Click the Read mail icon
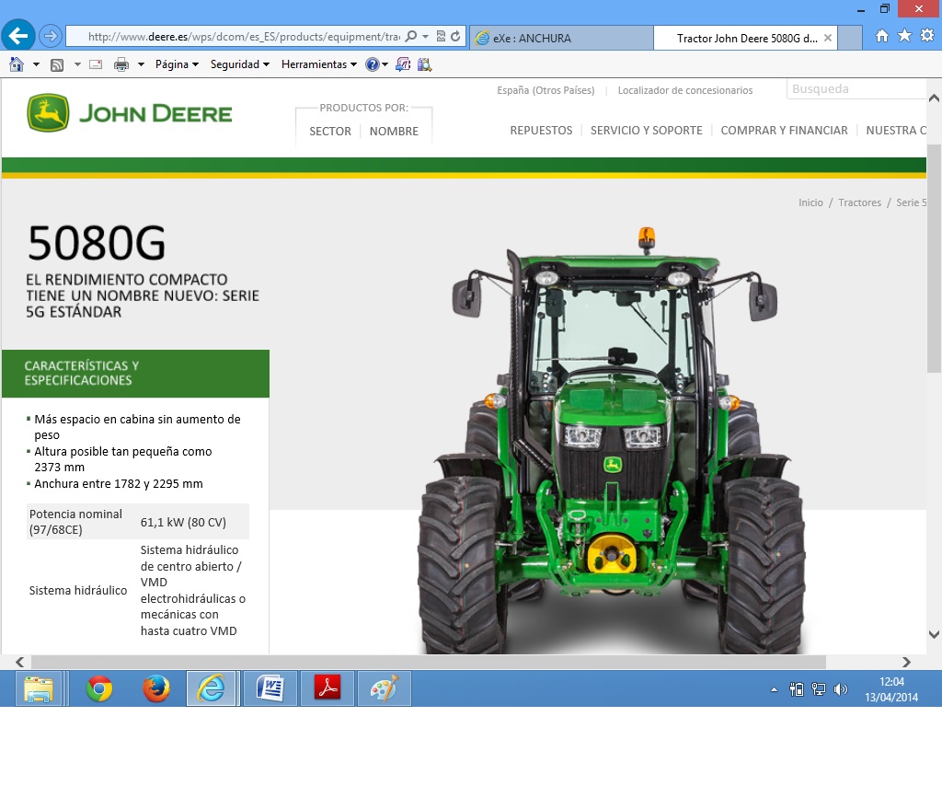The height and width of the screenshot is (786, 942). 96,64
